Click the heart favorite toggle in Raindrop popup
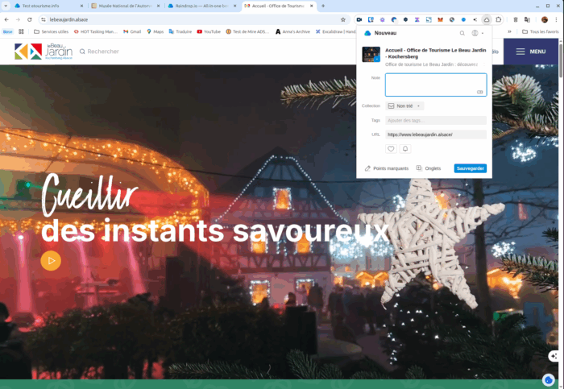This screenshot has height=389, width=564. (391, 149)
